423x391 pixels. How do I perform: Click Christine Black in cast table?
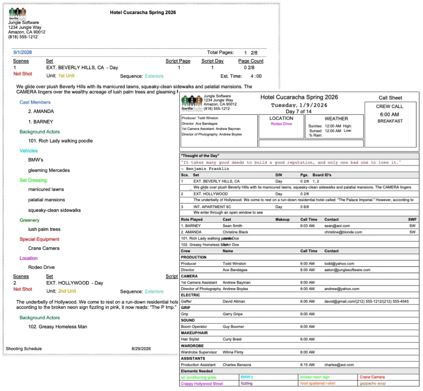tap(235, 232)
